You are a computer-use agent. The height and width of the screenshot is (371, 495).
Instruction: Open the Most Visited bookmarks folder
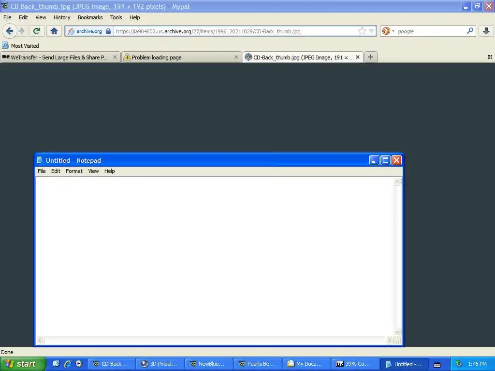click(20, 46)
